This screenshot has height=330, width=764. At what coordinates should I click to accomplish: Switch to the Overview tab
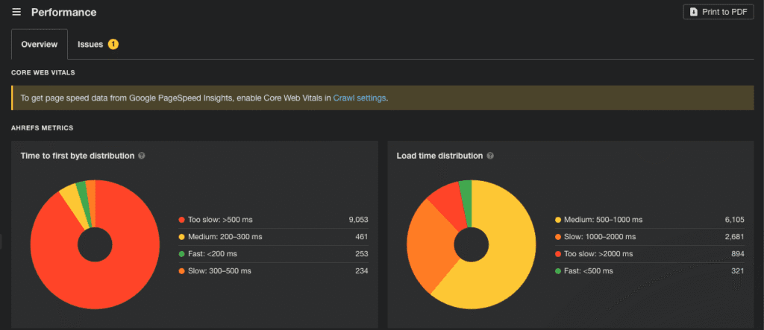(x=40, y=45)
